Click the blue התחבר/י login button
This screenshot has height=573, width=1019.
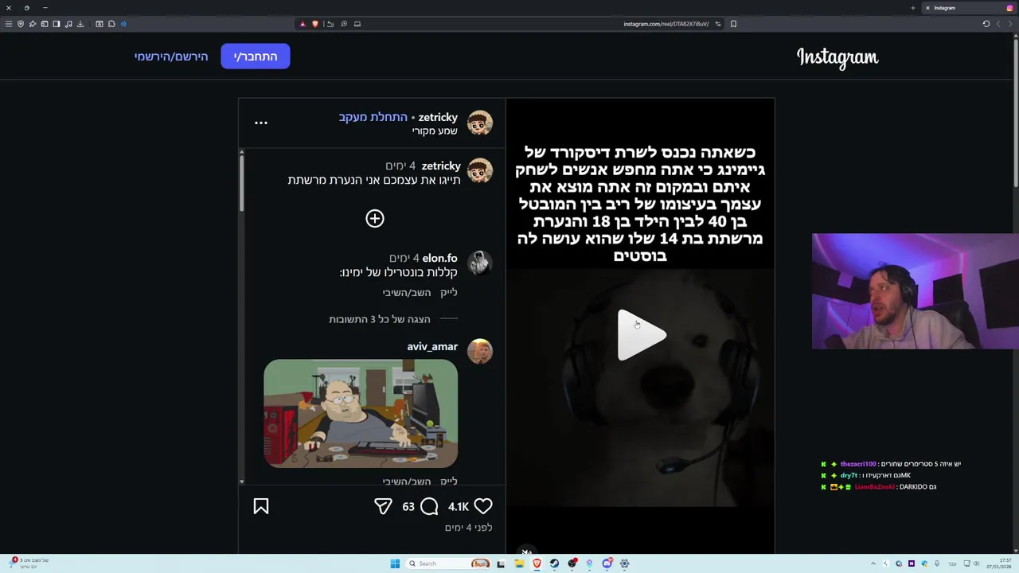(256, 57)
